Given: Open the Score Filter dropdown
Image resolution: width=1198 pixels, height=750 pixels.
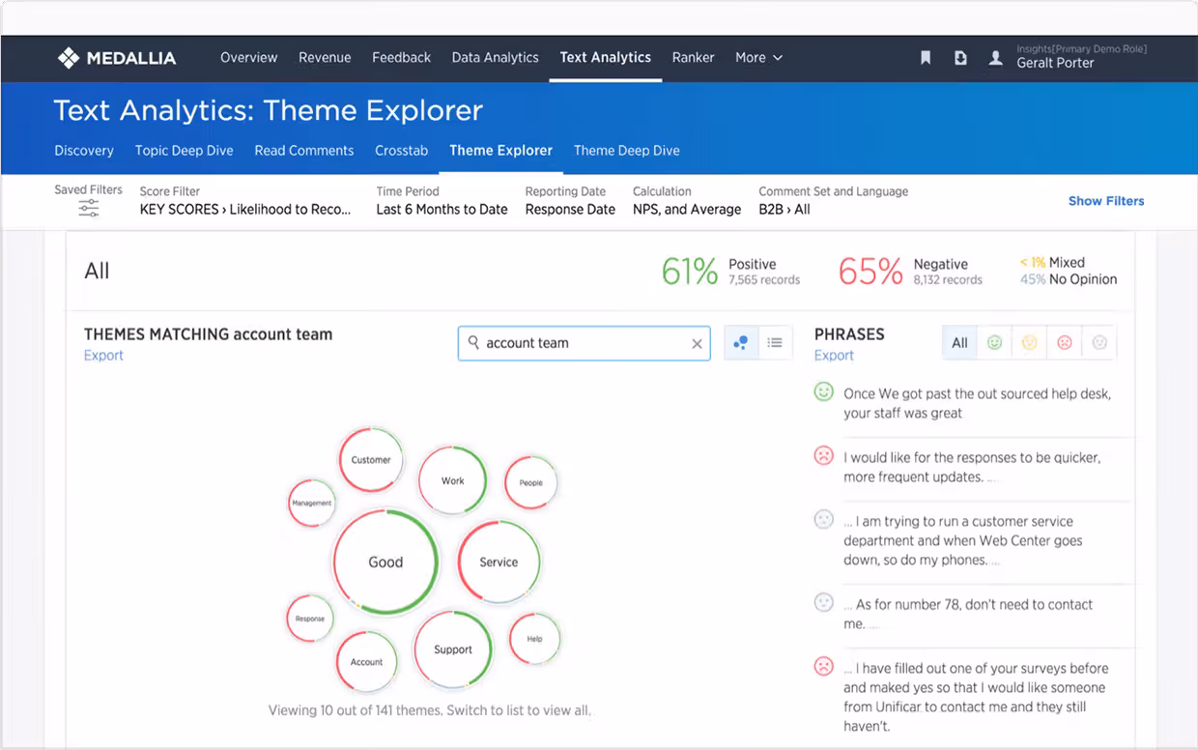Looking at the screenshot, I should click(245, 201).
